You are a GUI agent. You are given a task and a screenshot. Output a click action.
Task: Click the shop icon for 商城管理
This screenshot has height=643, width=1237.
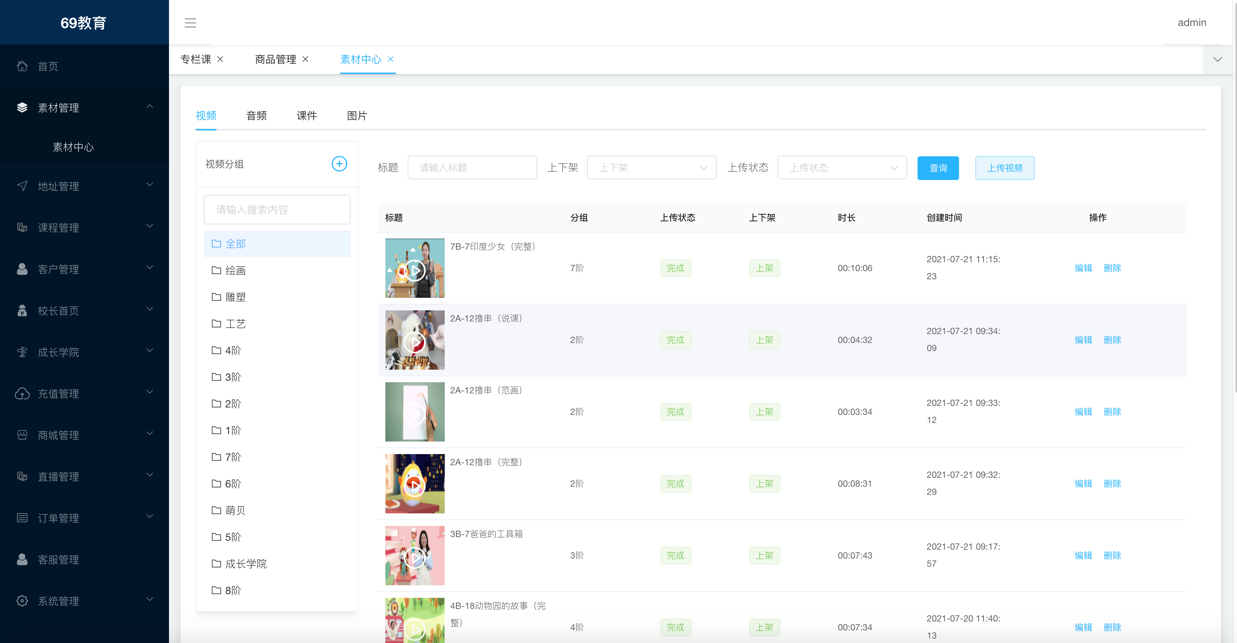(x=22, y=435)
